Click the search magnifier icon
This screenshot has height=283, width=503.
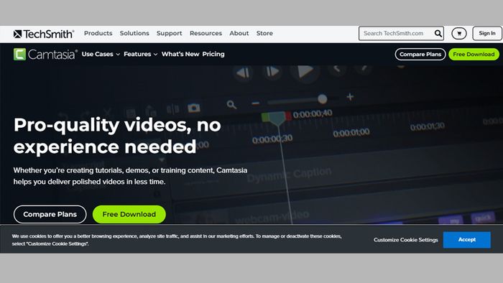pyautogui.click(x=438, y=33)
